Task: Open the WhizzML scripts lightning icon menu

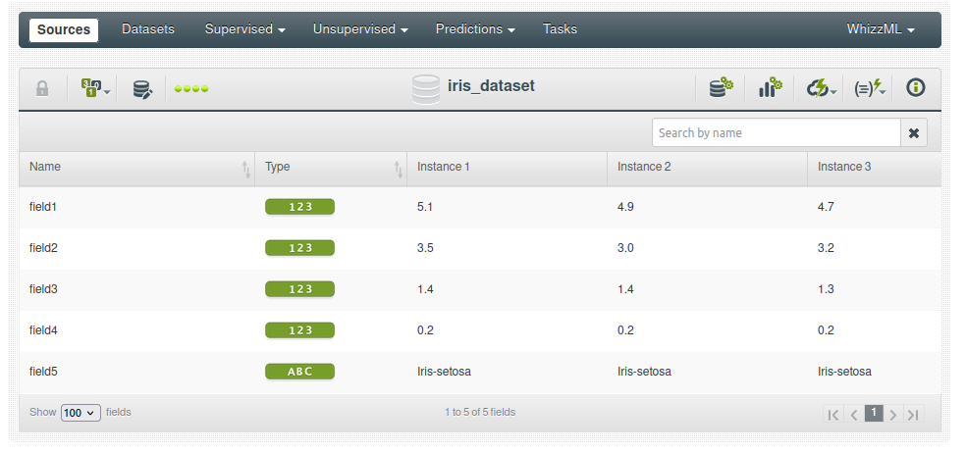Action: (869, 88)
